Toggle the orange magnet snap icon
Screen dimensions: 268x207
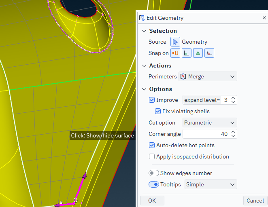(175, 53)
